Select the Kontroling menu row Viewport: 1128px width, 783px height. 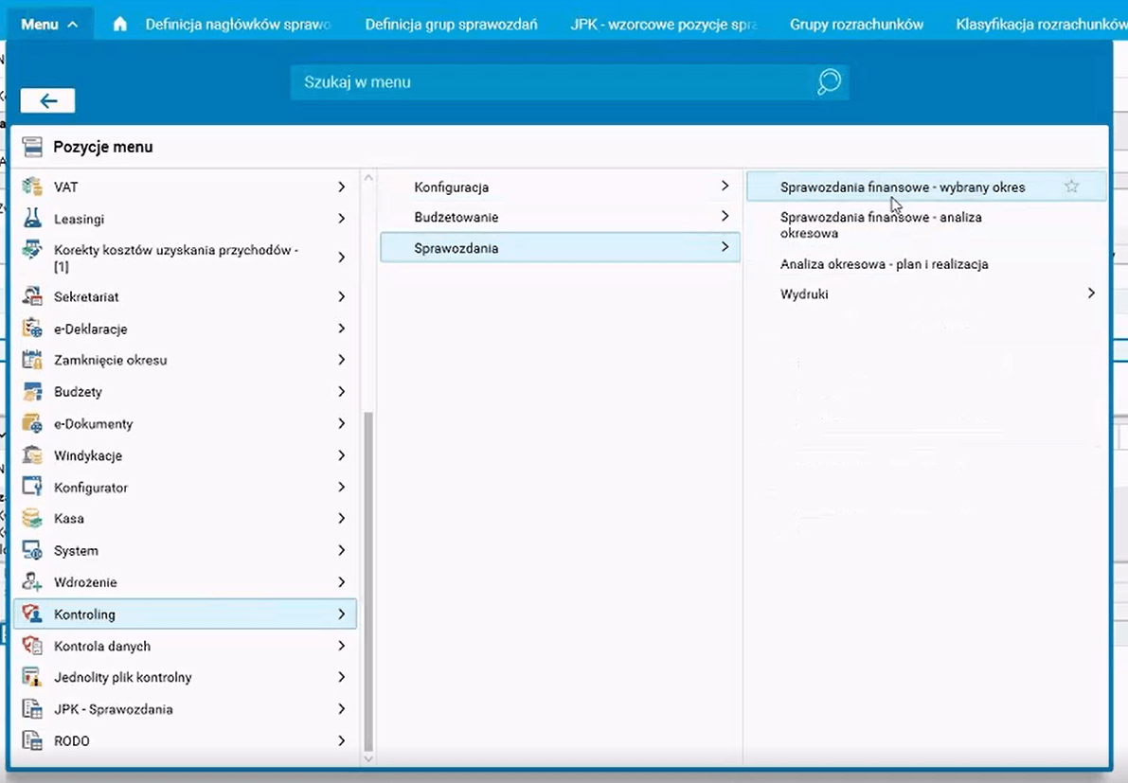tap(185, 614)
